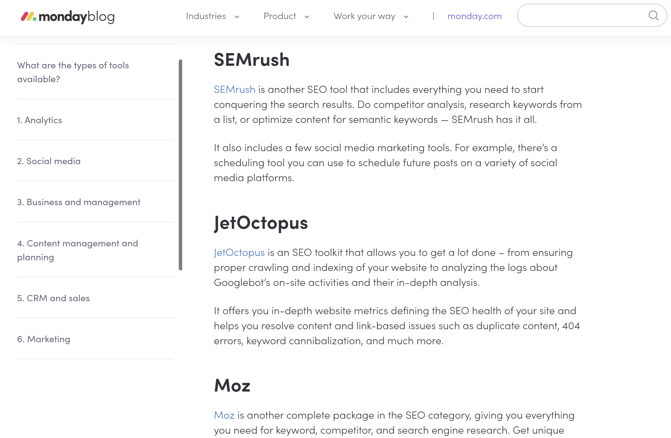Expand the Industries dropdown chevron
The width and height of the screenshot is (671, 438).
tap(237, 17)
